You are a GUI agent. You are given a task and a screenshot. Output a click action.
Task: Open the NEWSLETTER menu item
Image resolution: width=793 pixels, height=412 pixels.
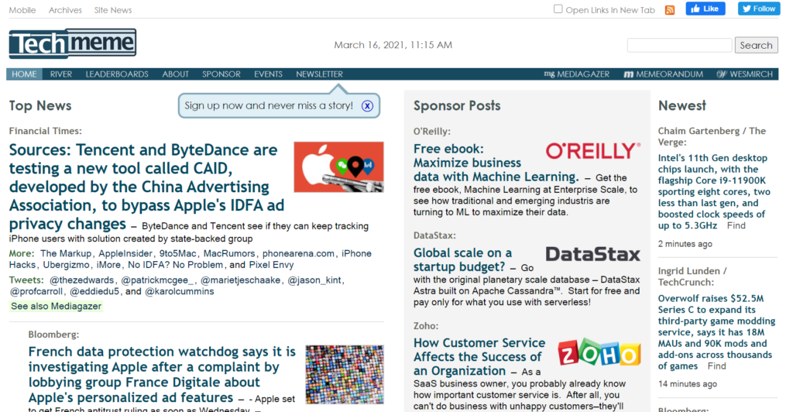[x=319, y=74]
